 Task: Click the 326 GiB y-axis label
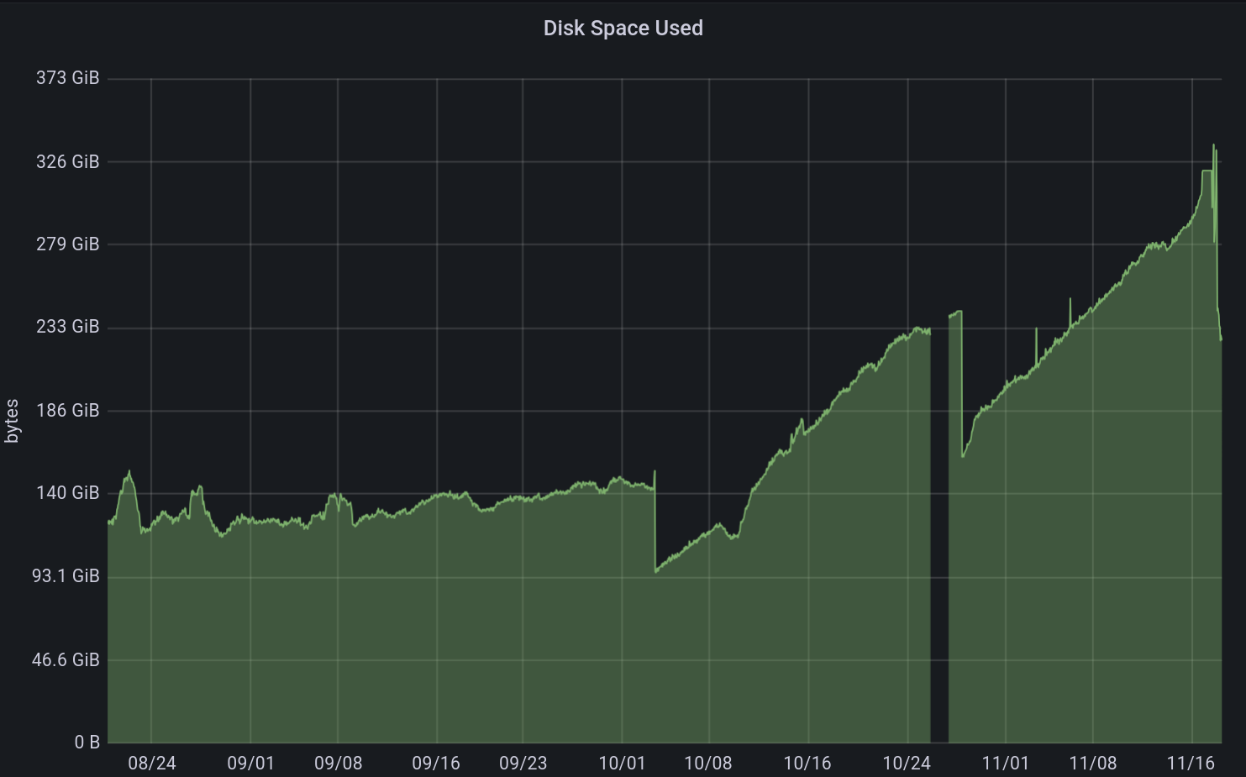click(x=67, y=161)
